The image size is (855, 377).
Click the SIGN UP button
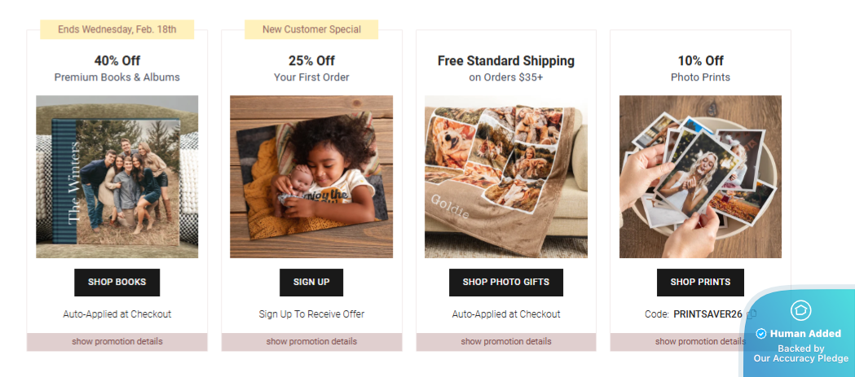click(x=311, y=283)
